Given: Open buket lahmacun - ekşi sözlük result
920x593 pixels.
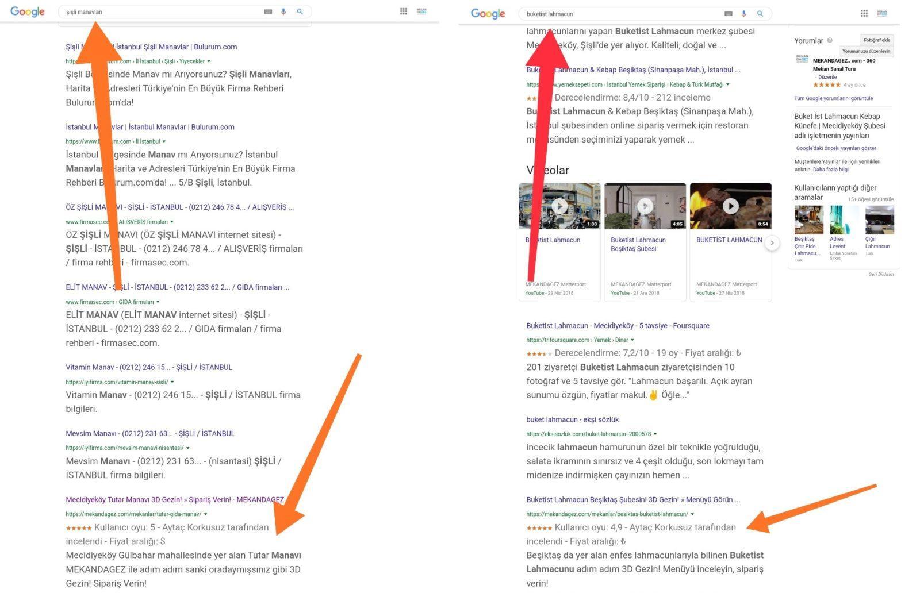Looking at the screenshot, I should (x=572, y=420).
